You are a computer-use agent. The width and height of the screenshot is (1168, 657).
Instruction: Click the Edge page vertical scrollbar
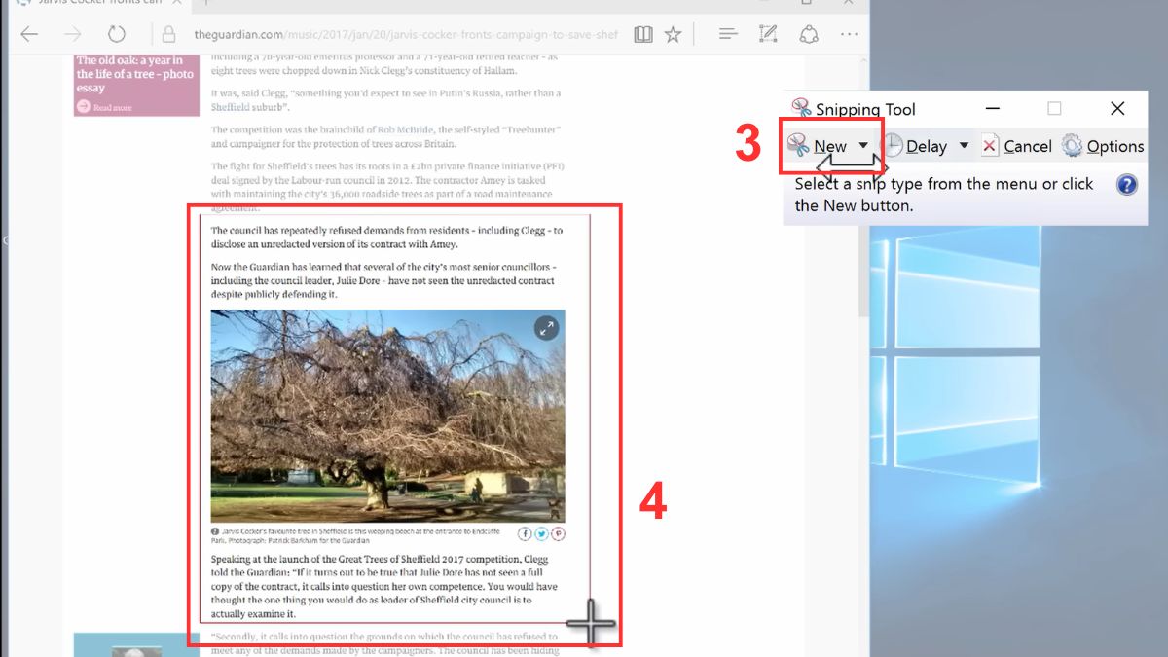tap(862, 185)
